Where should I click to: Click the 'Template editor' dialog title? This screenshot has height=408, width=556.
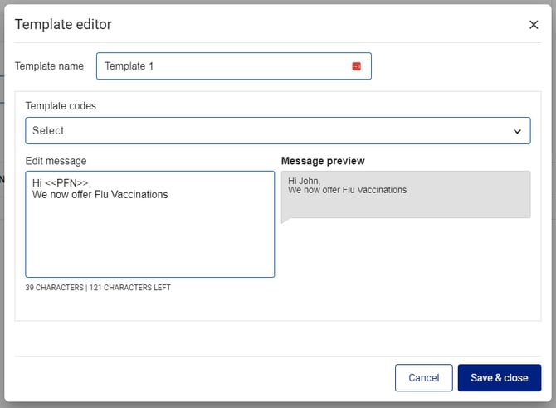pos(63,24)
